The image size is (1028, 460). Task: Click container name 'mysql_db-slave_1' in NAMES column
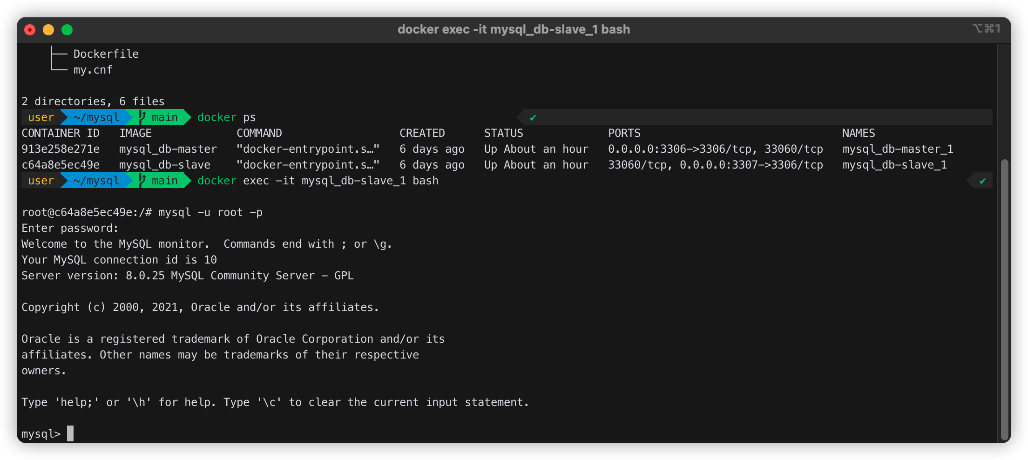(894, 165)
